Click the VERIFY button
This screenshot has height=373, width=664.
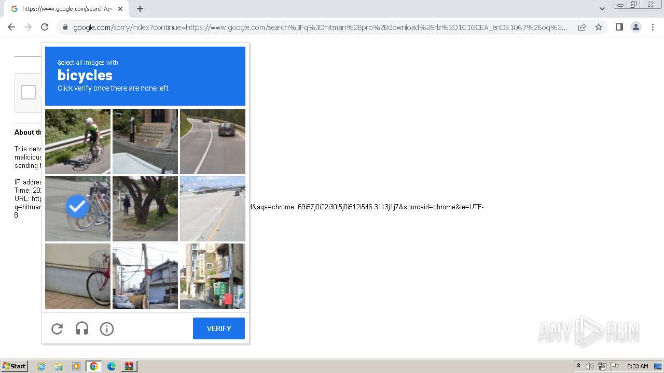tap(219, 328)
